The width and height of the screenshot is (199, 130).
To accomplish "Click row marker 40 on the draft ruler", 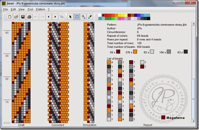I will pyautogui.click(x=7, y=33).
